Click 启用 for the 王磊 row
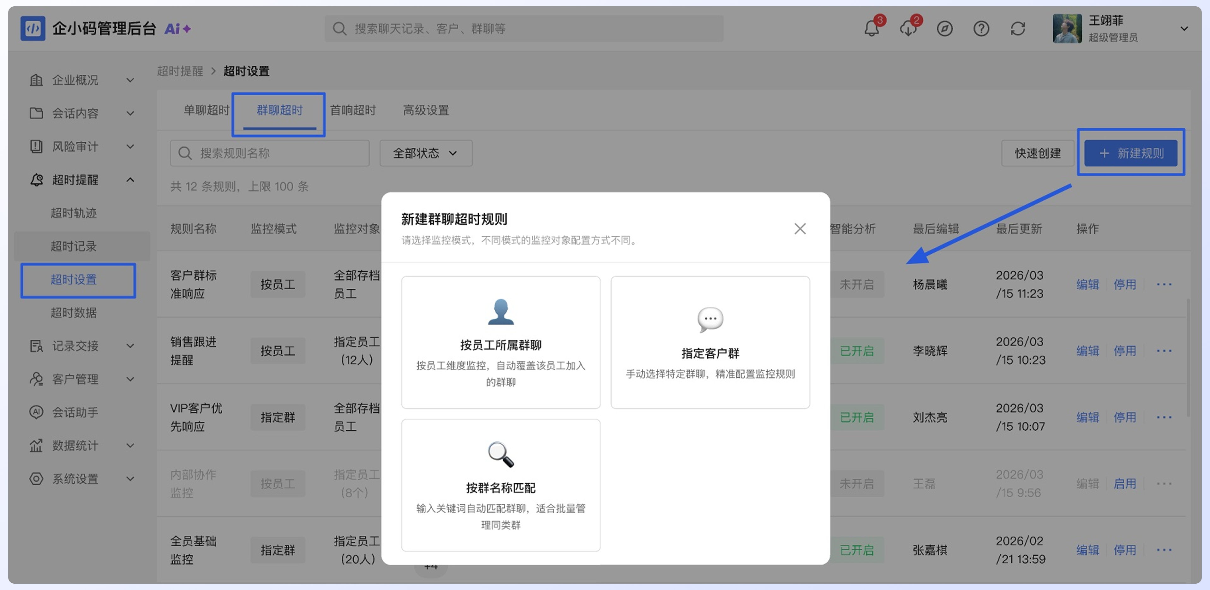1210x590 pixels. click(x=1124, y=483)
